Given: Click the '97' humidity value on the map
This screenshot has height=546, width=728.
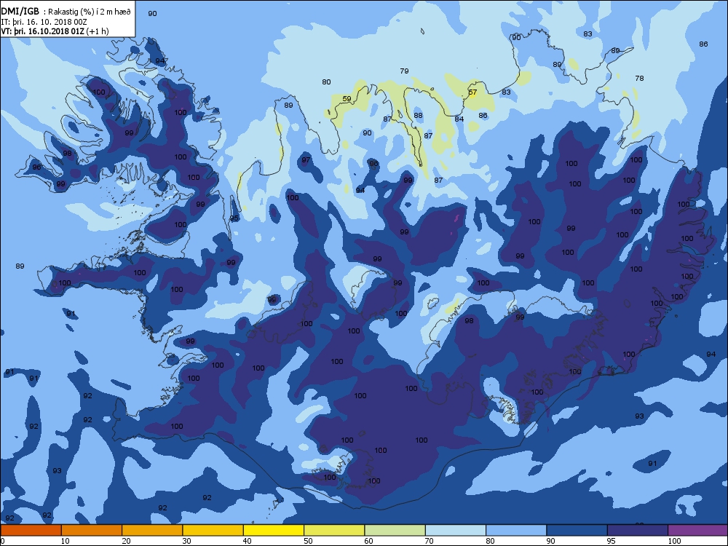Looking at the screenshot, I should tap(306, 160).
